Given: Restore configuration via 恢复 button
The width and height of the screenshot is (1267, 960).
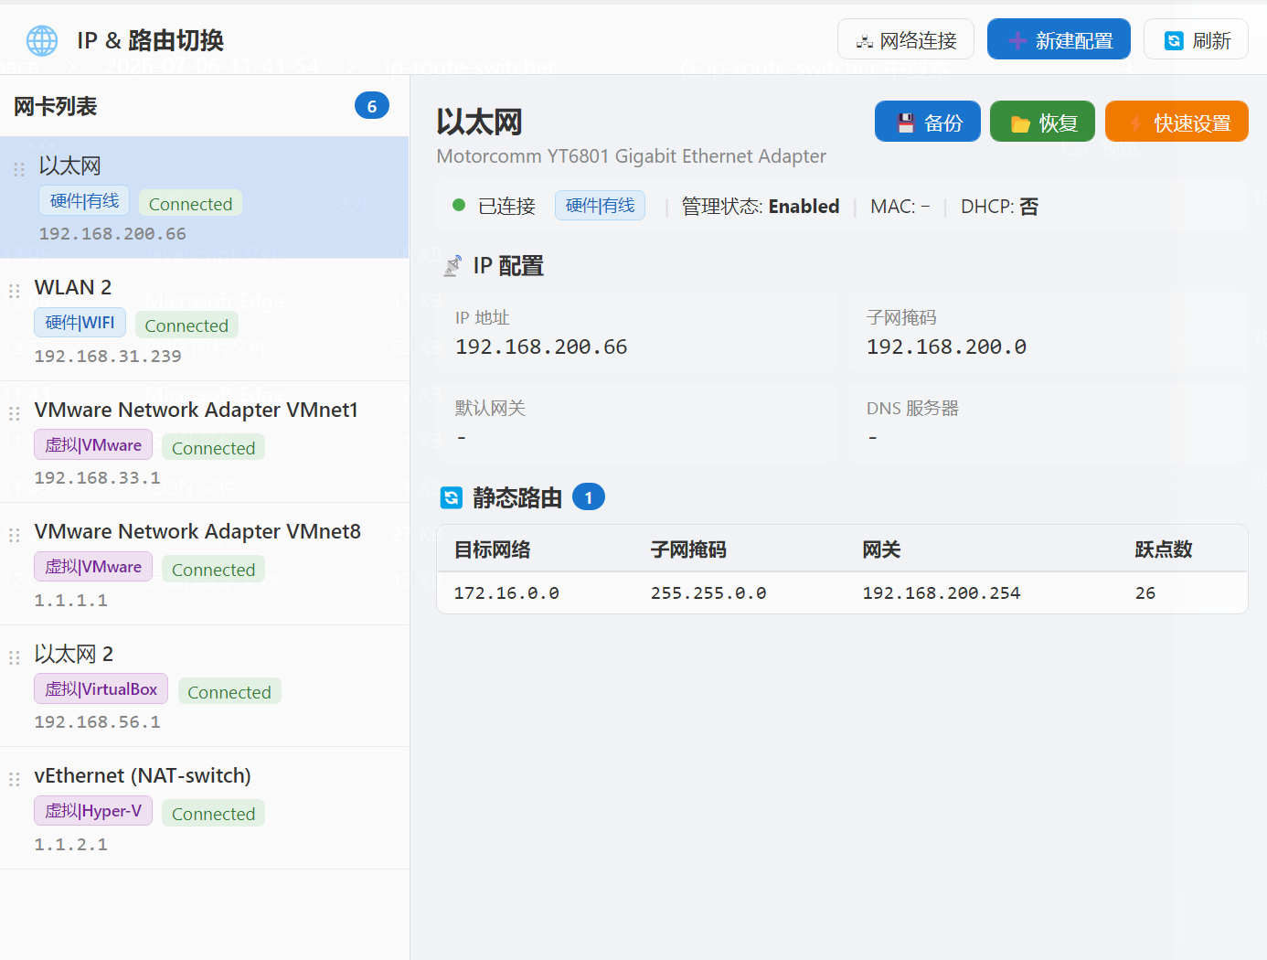Looking at the screenshot, I should (1042, 122).
